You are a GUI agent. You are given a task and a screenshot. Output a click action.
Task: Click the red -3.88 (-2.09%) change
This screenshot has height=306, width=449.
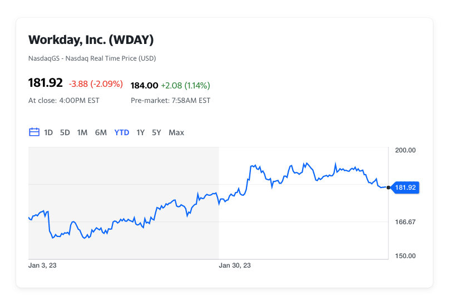coord(96,84)
